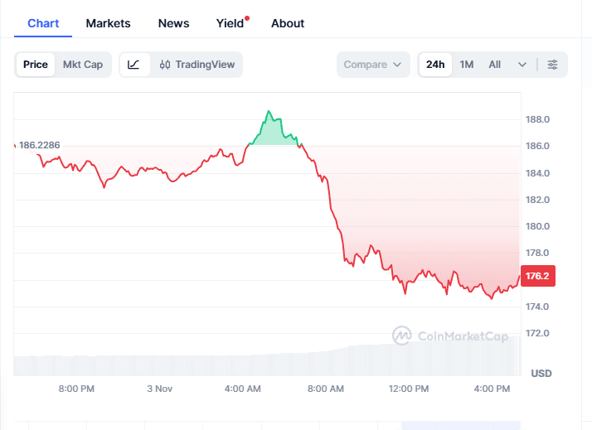Set the time range to 1M
592x430 pixels.
[467, 65]
